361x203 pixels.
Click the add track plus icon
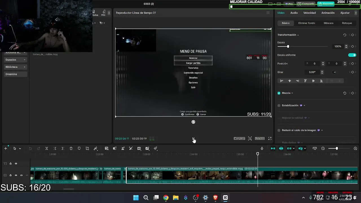6,148
